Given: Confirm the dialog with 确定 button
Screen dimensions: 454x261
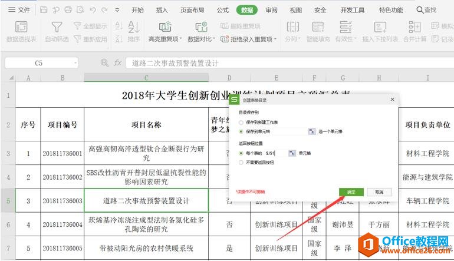Looking at the screenshot, I should coord(351,192).
